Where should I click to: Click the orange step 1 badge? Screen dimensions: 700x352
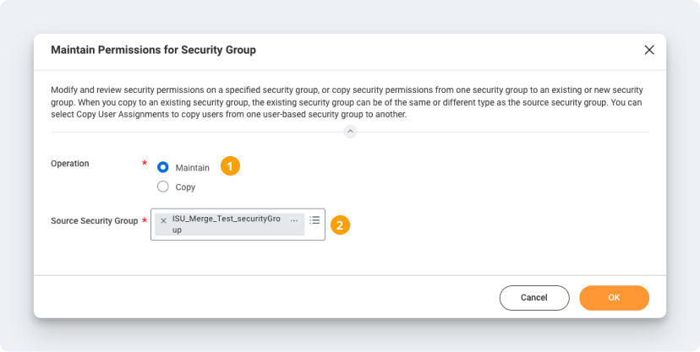click(x=230, y=166)
